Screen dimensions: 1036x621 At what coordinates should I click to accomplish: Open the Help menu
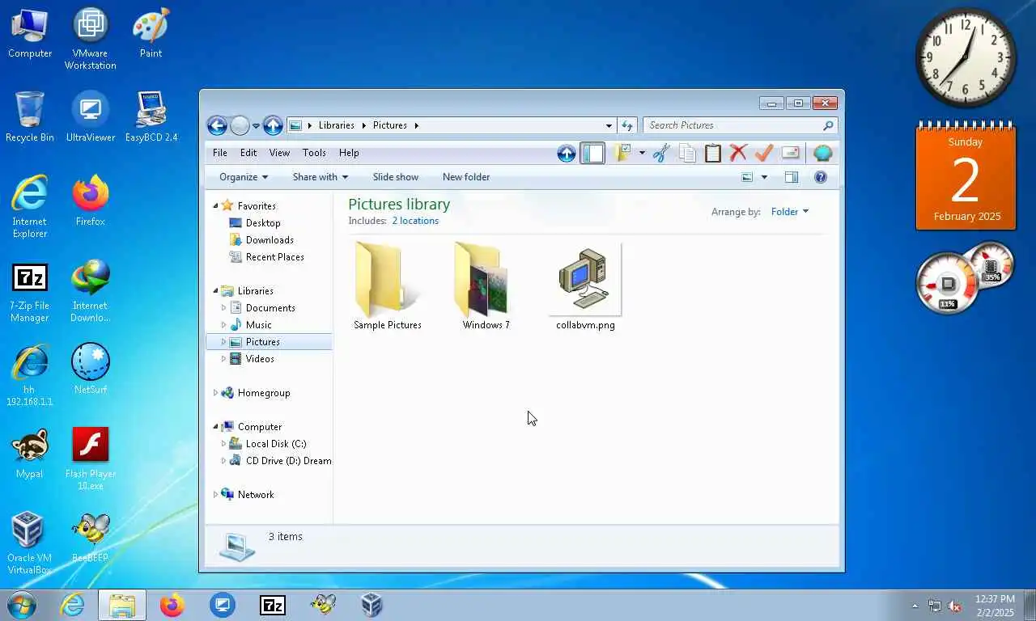click(x=349, y=153)
